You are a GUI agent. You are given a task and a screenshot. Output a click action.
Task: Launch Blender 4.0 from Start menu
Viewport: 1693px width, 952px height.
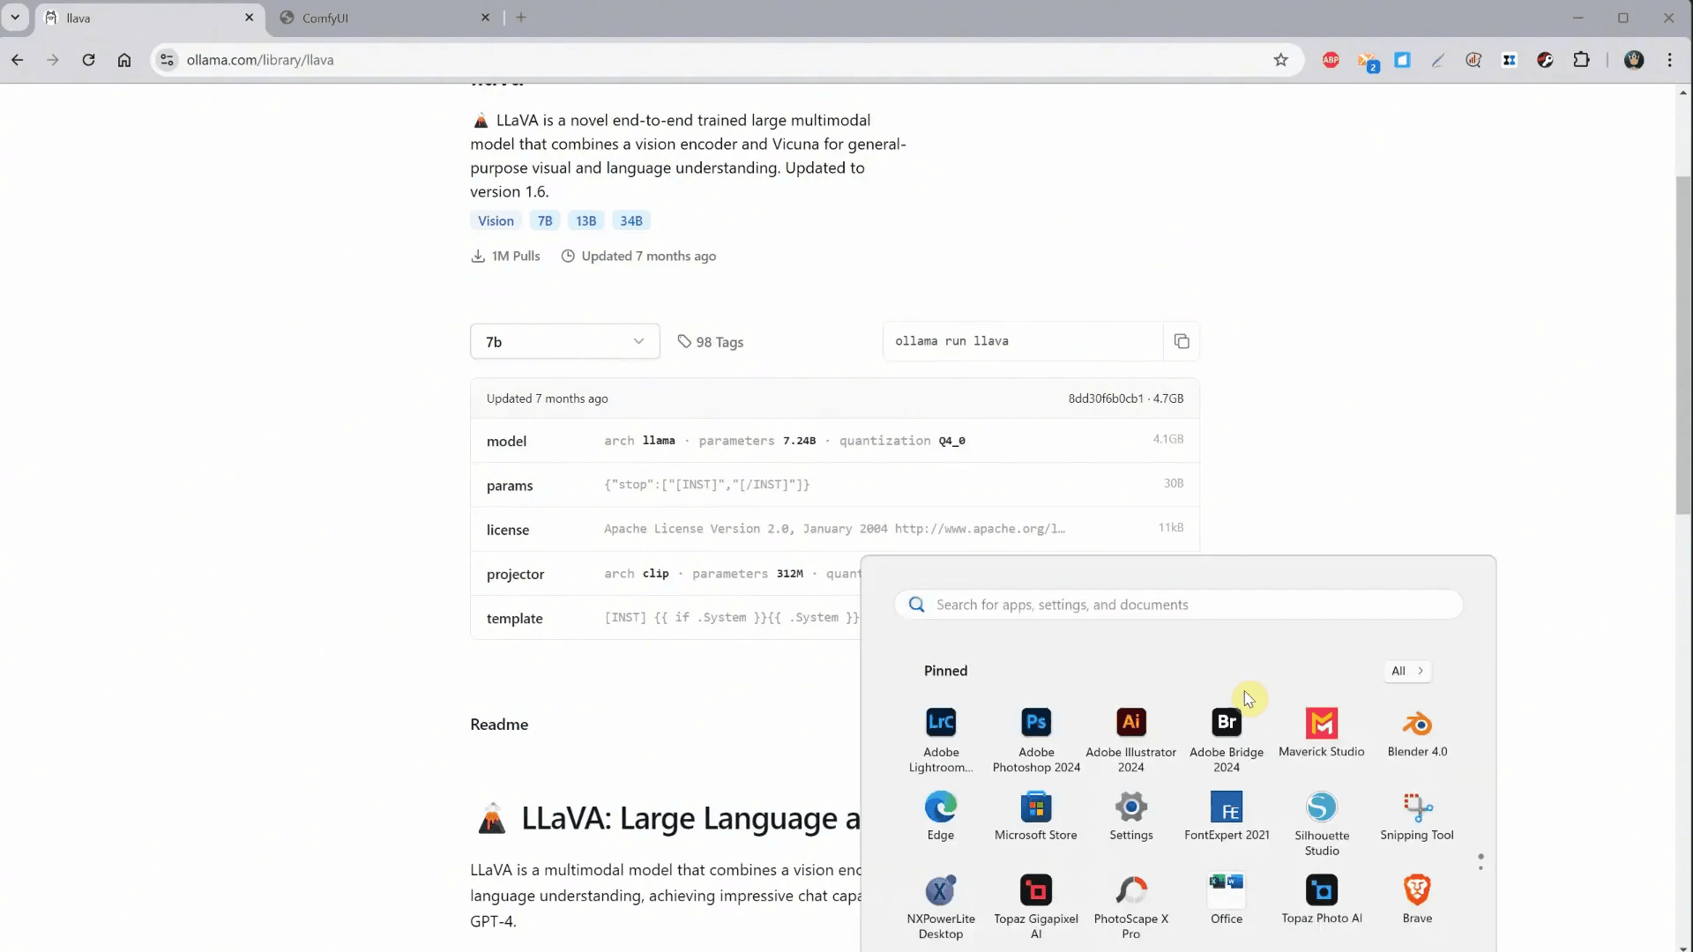1416,723
